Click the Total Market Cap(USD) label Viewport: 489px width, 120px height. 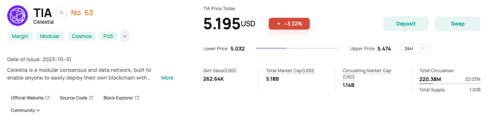click(290, 70)
